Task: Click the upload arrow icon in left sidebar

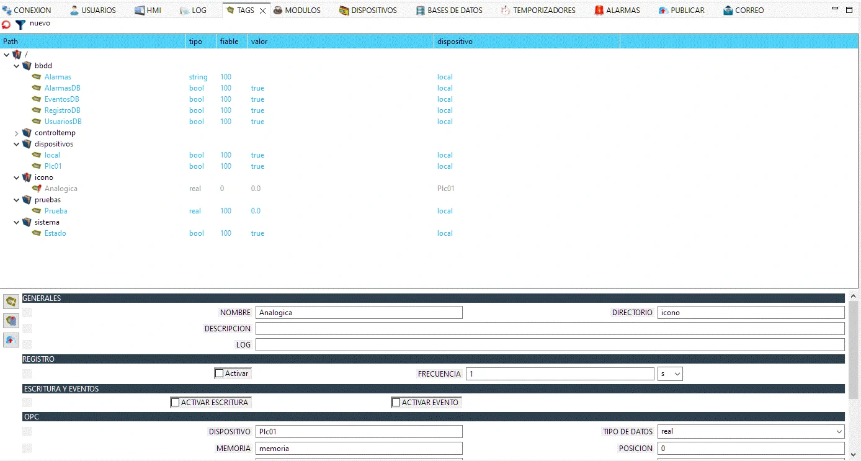Action: (x=11, y=340)
